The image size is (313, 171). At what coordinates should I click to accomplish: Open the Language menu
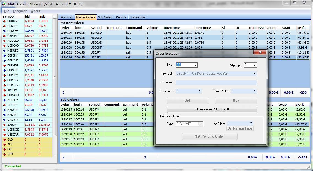[20, 11]
